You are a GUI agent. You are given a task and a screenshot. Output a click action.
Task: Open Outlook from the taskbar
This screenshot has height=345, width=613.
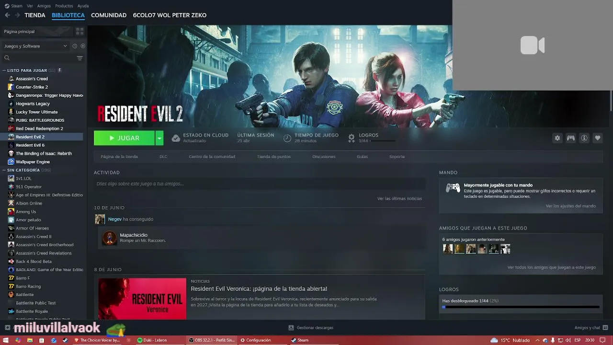[x=53, y=340]
